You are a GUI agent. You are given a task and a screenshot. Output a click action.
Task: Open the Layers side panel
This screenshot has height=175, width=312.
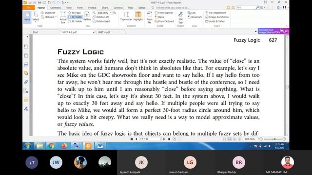click(x=26, y=64)
